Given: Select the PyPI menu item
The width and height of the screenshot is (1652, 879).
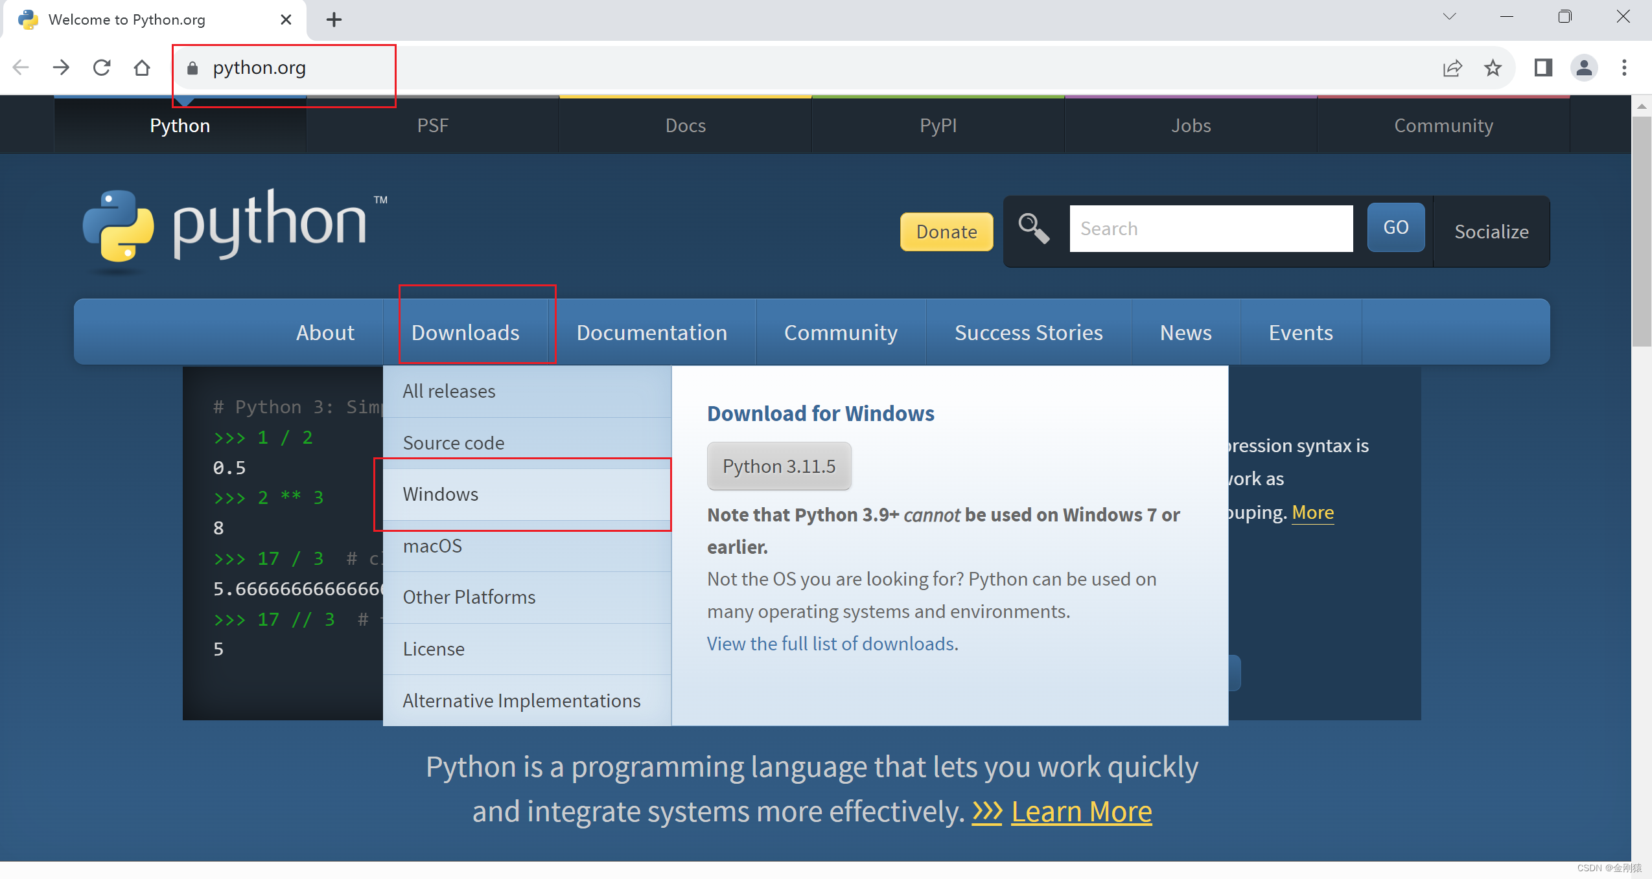Looking at the screenshot, I should [937, 125].
